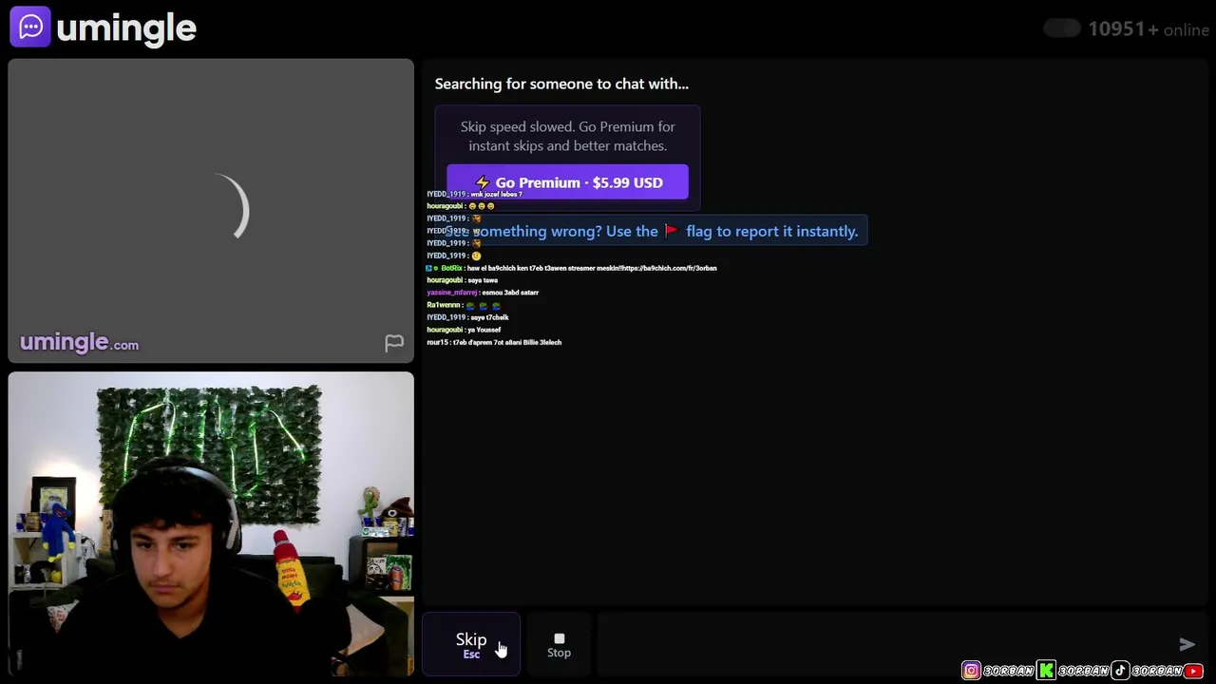This screenshot has height=684, width=1216.
Task: Click the "saya tawa" chat line
Action: coord(462,280)
